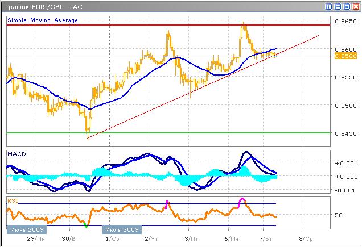Click the Июль 2009 month marker
The image size is (362, 247).
click(x=121, y=229)
